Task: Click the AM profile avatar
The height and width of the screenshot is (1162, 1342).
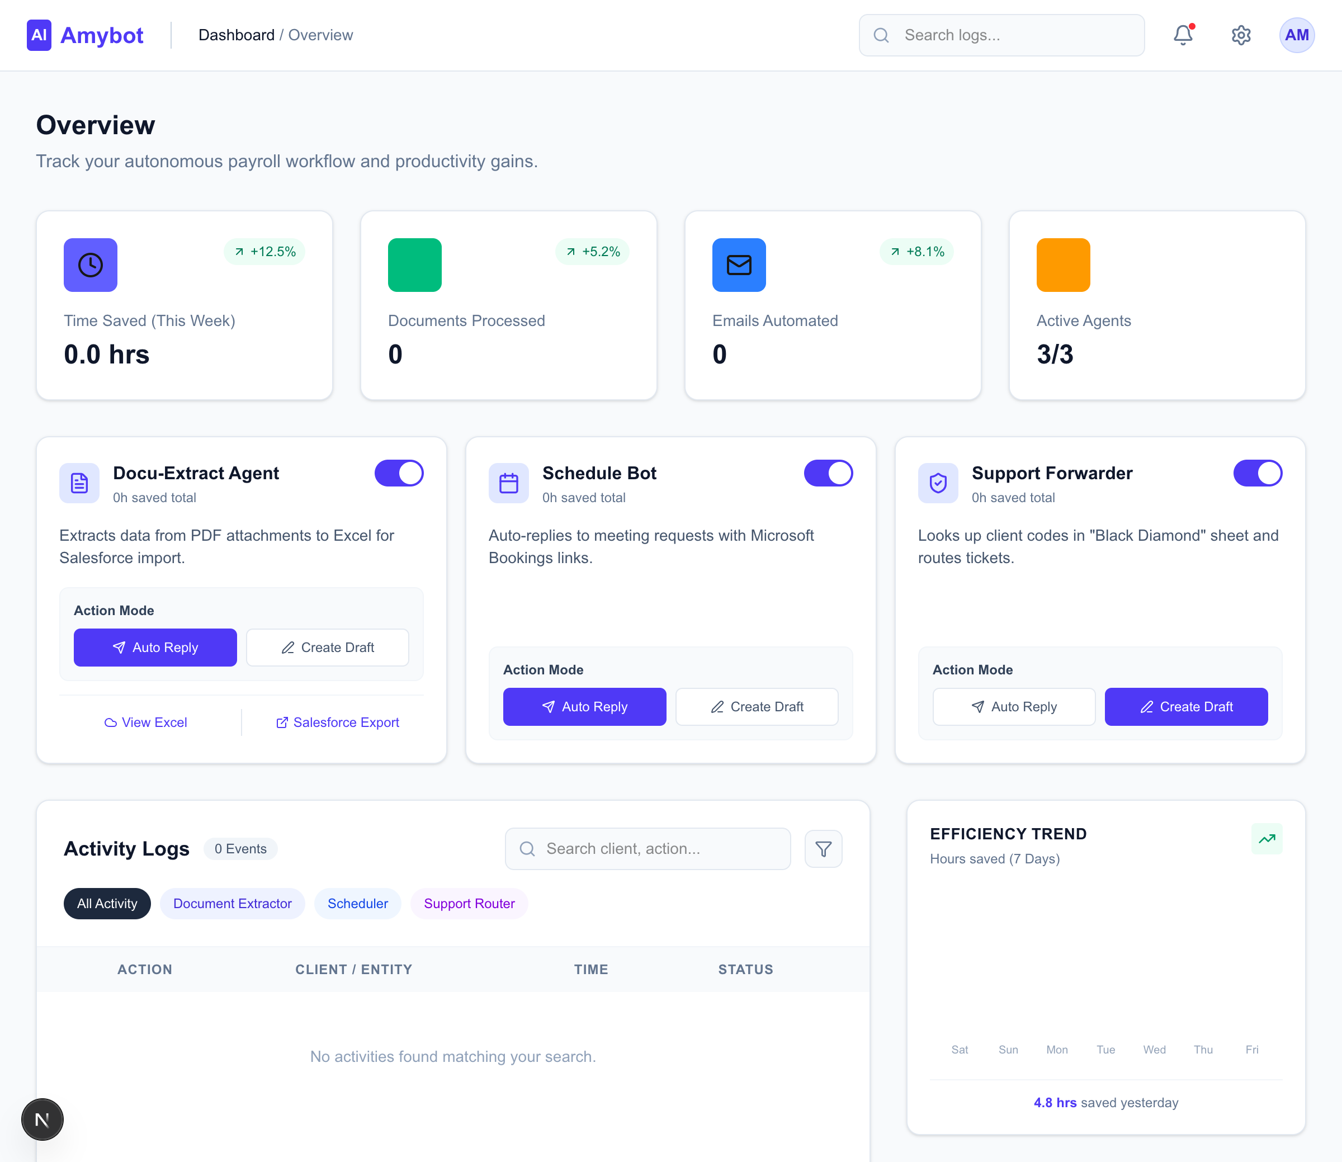Action: [x=1296, y=35]
